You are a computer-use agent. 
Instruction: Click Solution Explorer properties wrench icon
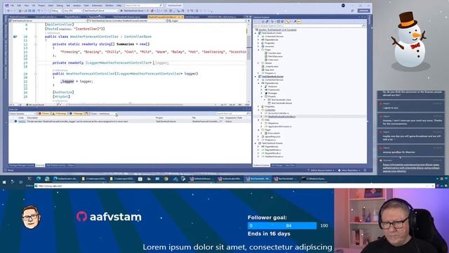[x=295, y=22]
